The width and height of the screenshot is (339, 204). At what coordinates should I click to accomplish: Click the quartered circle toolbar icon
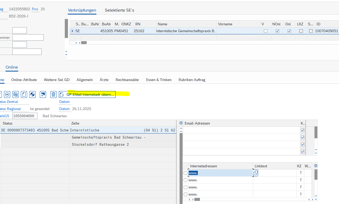(x=32, y=94)
